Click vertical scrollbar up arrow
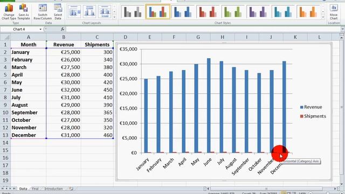The width and height of the screenshot is (345, 194). pos(342,38)
